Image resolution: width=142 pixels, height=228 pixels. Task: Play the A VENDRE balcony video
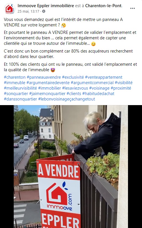click(71, 167)
